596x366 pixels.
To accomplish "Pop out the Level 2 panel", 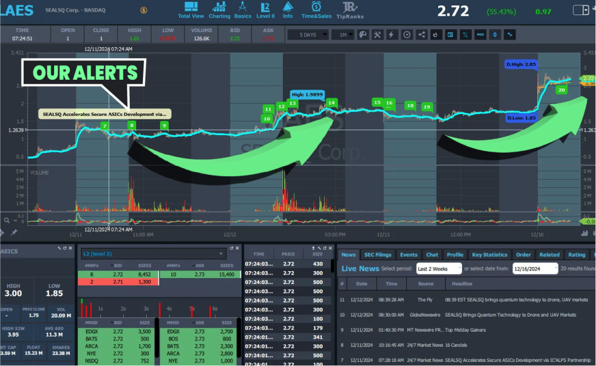I will point(232,248).
